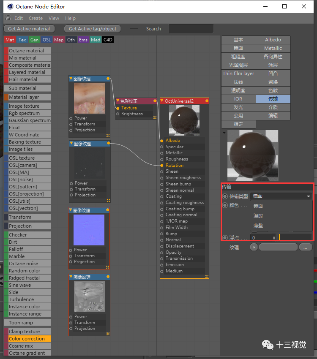The width and height of the screenshot is (317, 359).
Task: Switch to the Metallic tab
Action: coord(273,48)
